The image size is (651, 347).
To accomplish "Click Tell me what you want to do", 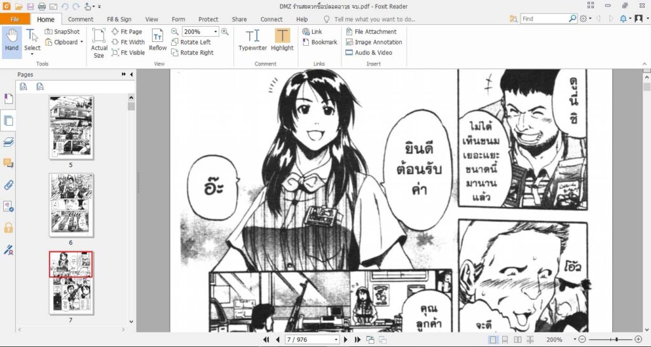I will 369,19.
